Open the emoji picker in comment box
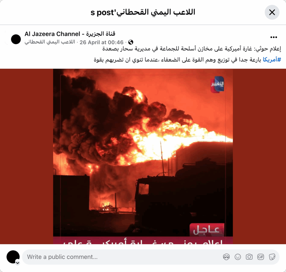Screen dimensions: 286x272 coord(238,257)
